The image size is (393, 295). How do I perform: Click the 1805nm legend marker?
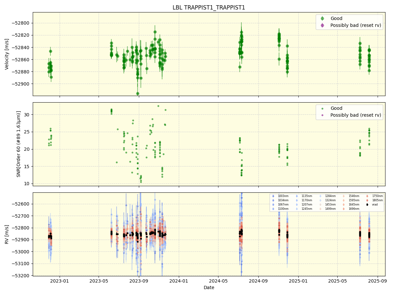tap(367, 200)
